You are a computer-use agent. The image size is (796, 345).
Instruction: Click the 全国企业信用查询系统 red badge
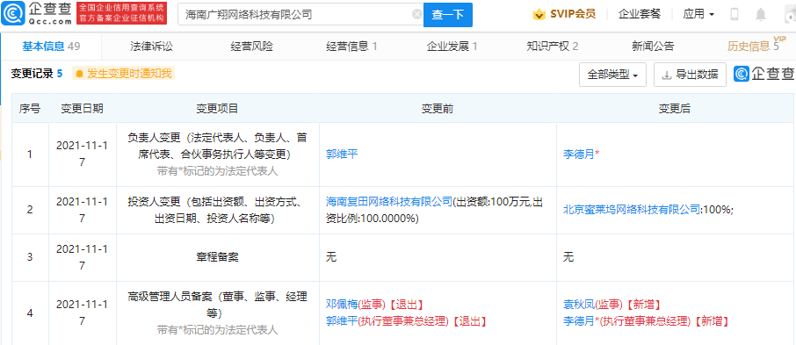(121, 14)
